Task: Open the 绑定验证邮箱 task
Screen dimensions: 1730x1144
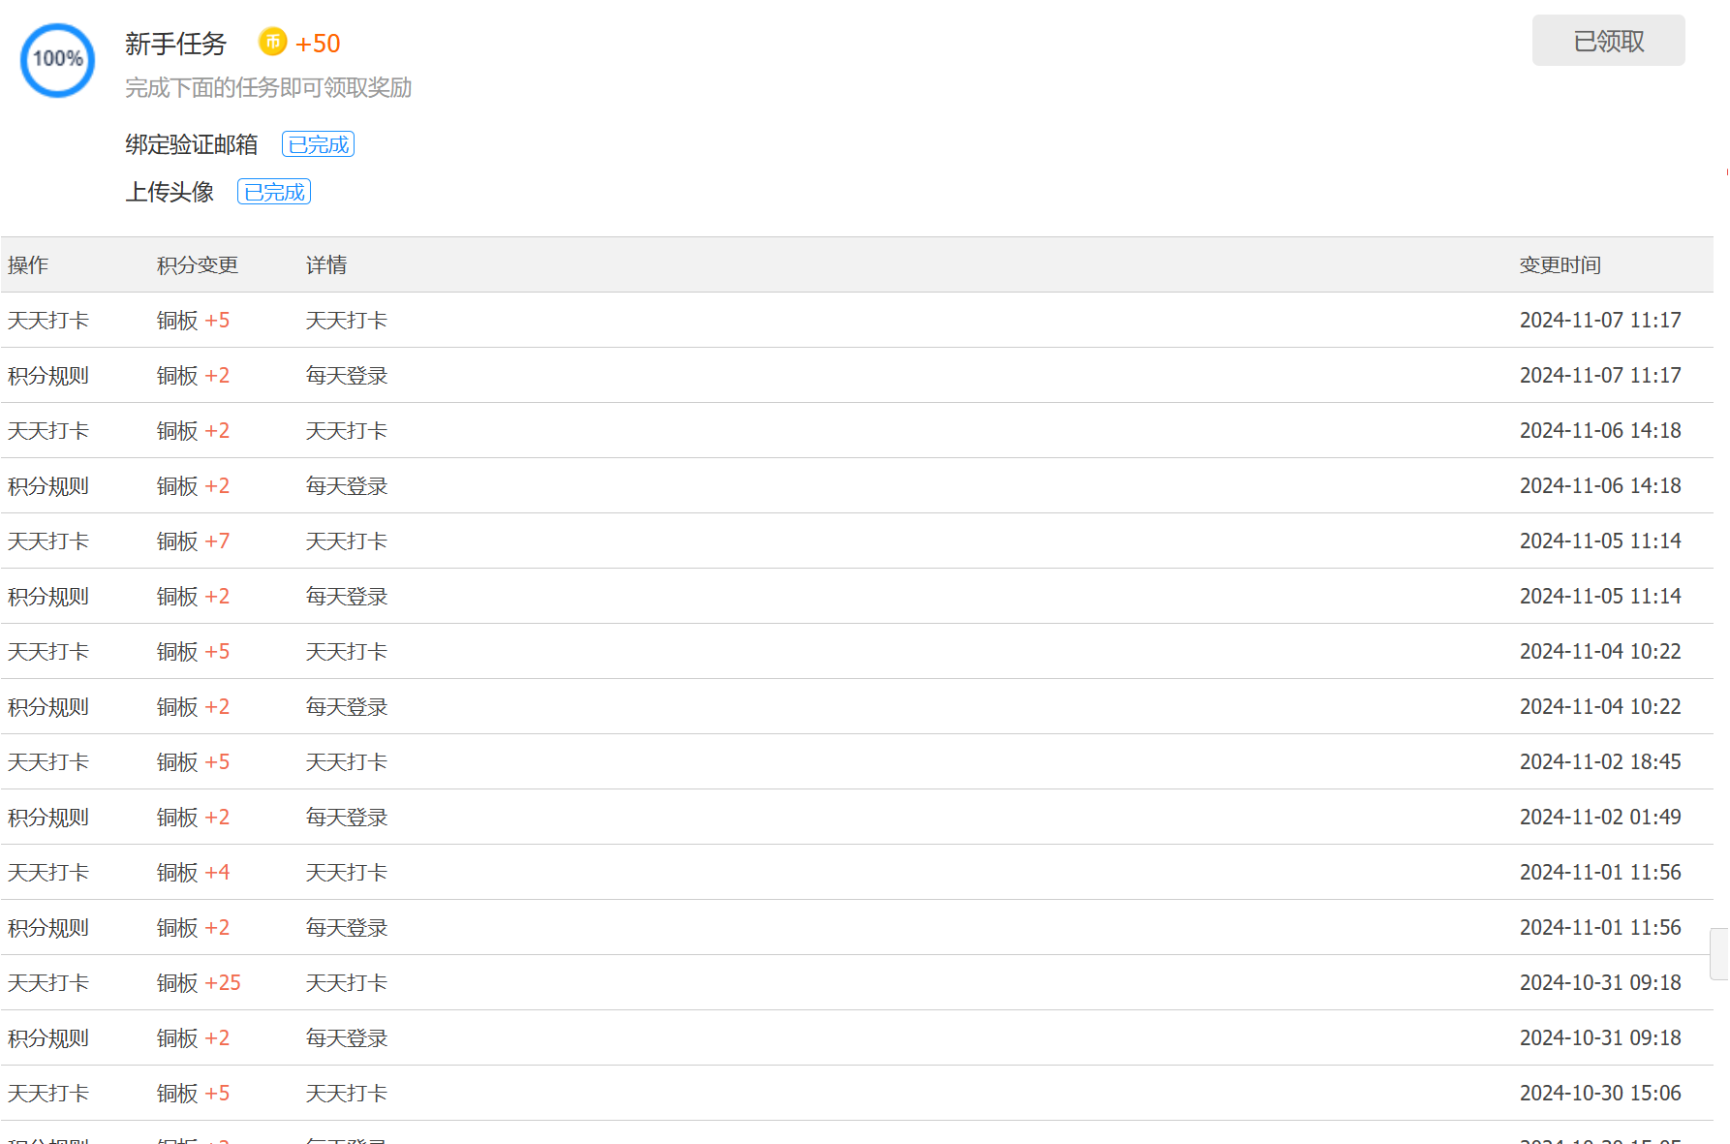Action: pyautogui.click(x=191, y=144)
